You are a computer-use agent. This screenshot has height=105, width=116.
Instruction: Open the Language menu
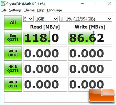click(55, 10)
